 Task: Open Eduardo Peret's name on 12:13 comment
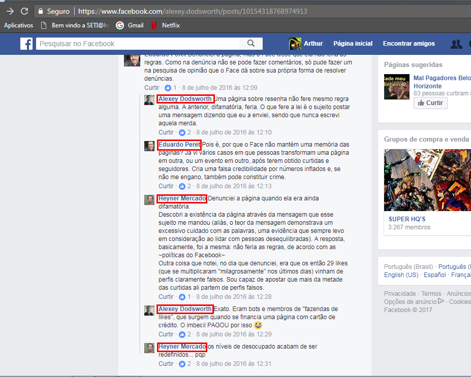pyautogui.click(x=179, y=145)
